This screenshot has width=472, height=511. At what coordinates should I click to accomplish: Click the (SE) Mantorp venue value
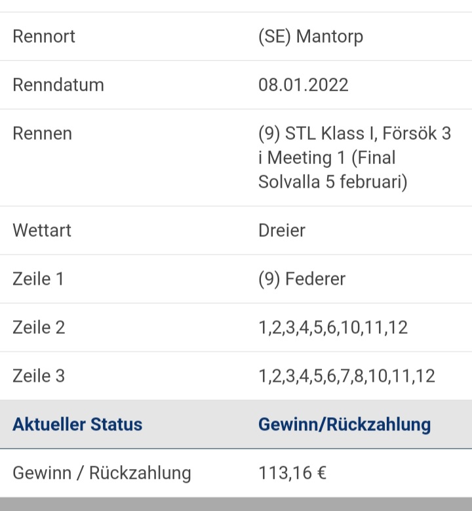coord(311,37)
